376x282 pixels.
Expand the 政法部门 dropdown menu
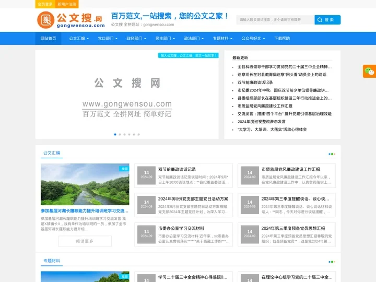pyautogui.click(x=194, y=38)
